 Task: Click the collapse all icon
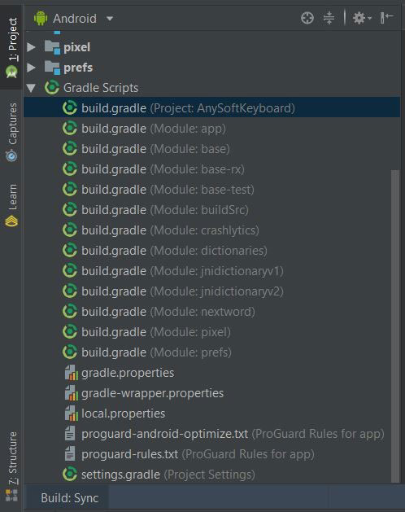pos(329,18)
